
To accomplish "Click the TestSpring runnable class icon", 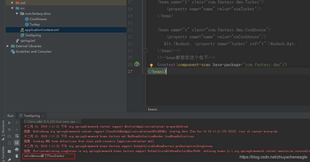I will 22,35.
